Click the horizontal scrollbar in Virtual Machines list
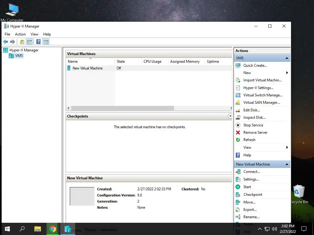The image size is (314, 235). (x=122, y=108)
